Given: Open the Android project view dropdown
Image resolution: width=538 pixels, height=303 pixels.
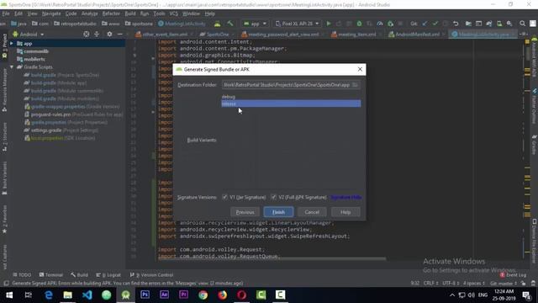Looking at the screenshot, I should click(x=29, y=35).
